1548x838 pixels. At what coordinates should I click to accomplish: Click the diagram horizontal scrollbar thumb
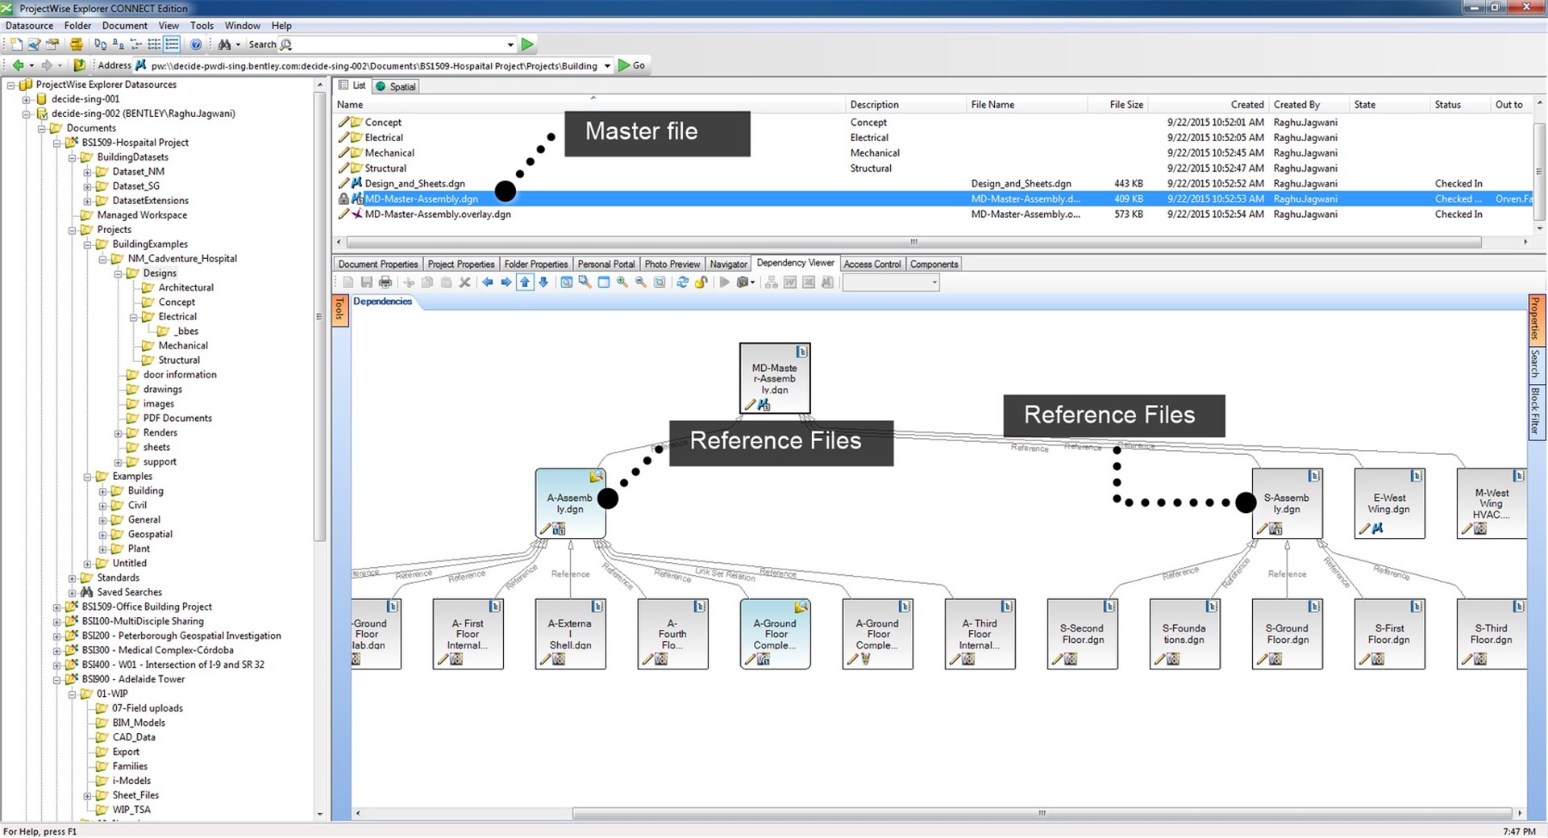[x=1042, y=814]
